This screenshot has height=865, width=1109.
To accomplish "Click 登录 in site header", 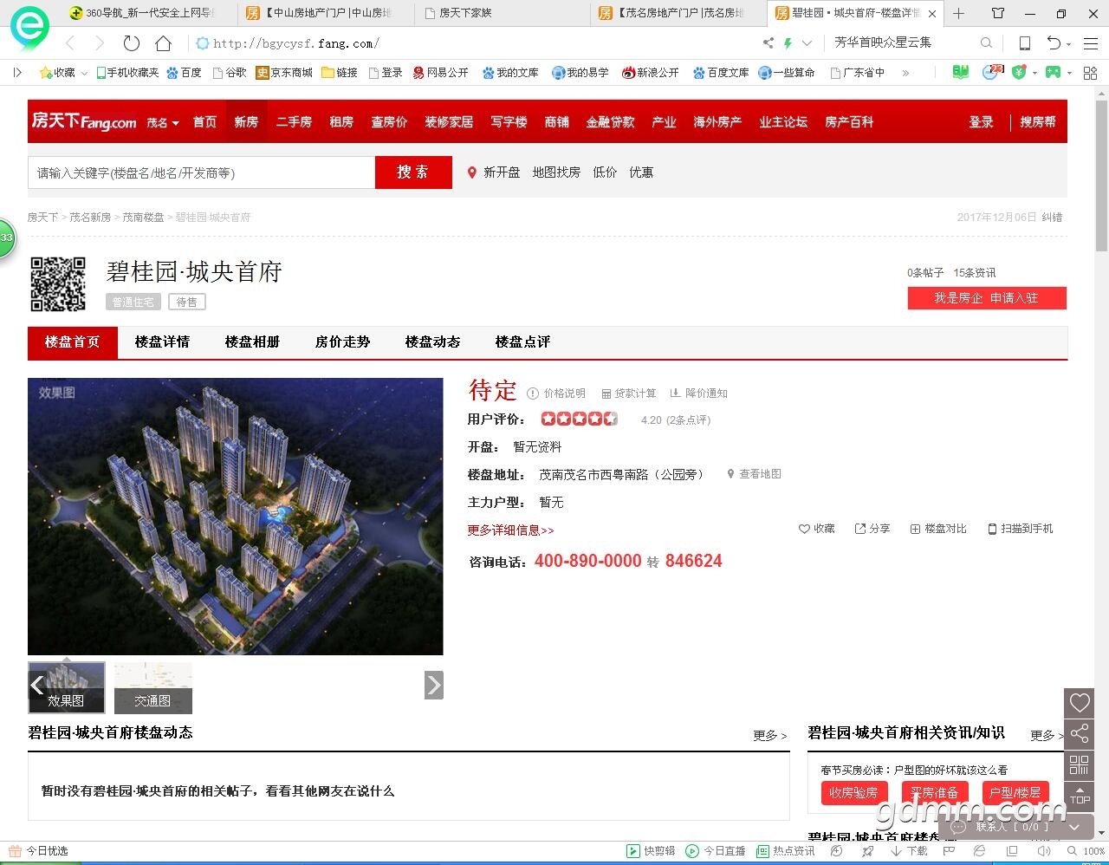I will coord(981,122).
